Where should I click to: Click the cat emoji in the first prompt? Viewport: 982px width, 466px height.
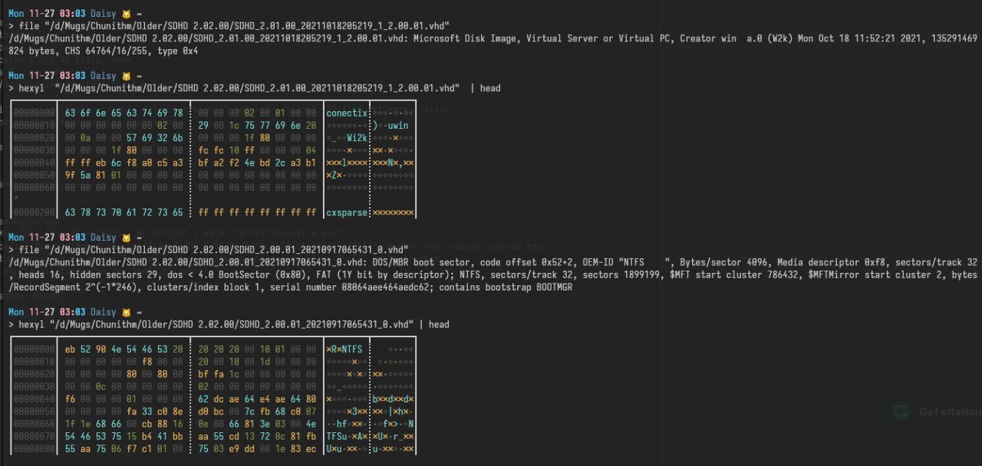click(x=126, y=14)
